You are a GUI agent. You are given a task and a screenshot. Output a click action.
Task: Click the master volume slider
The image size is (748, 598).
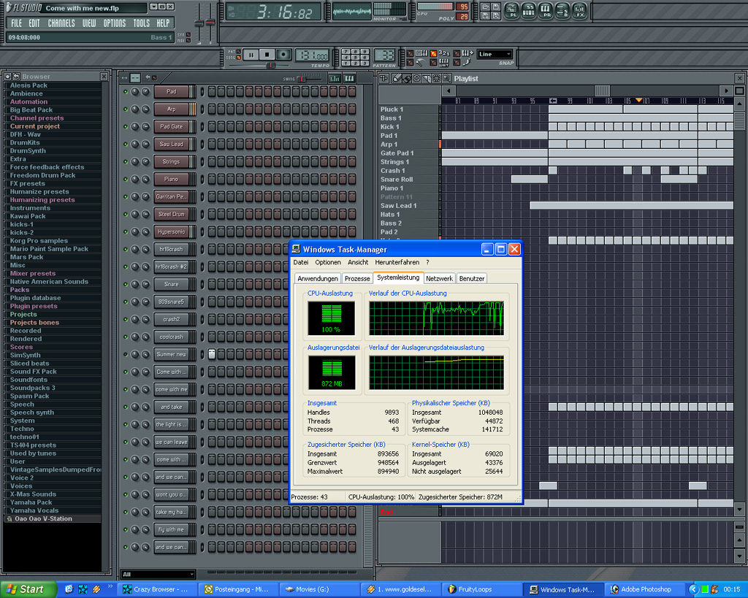[x=199, y=23]
